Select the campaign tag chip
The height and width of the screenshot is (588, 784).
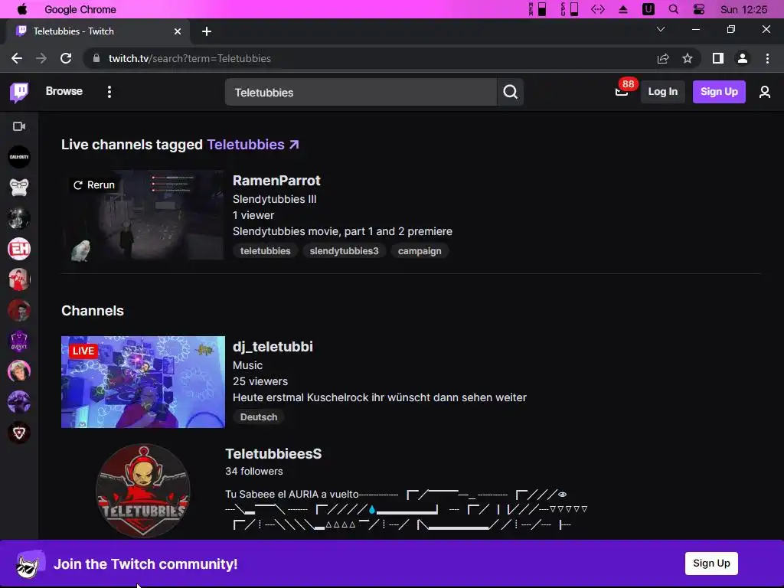(420, 251)
